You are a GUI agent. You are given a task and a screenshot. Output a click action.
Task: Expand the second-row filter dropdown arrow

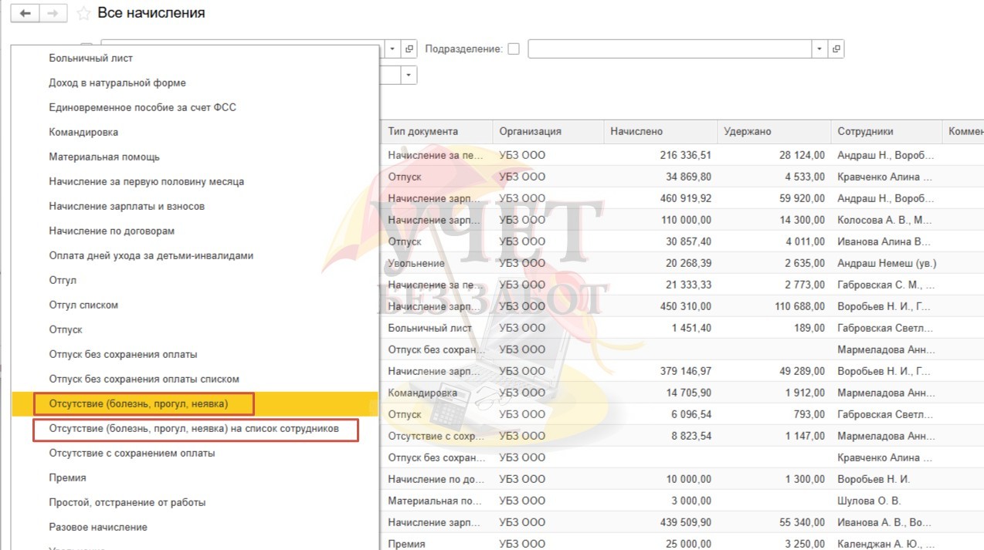pos(409,75)
